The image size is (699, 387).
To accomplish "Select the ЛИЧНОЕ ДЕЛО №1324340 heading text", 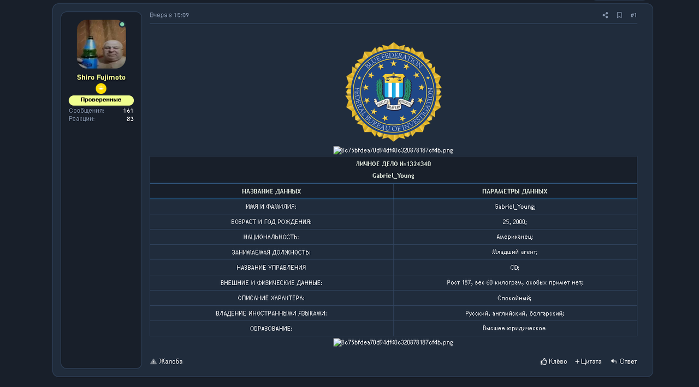I will coord(393,164).
